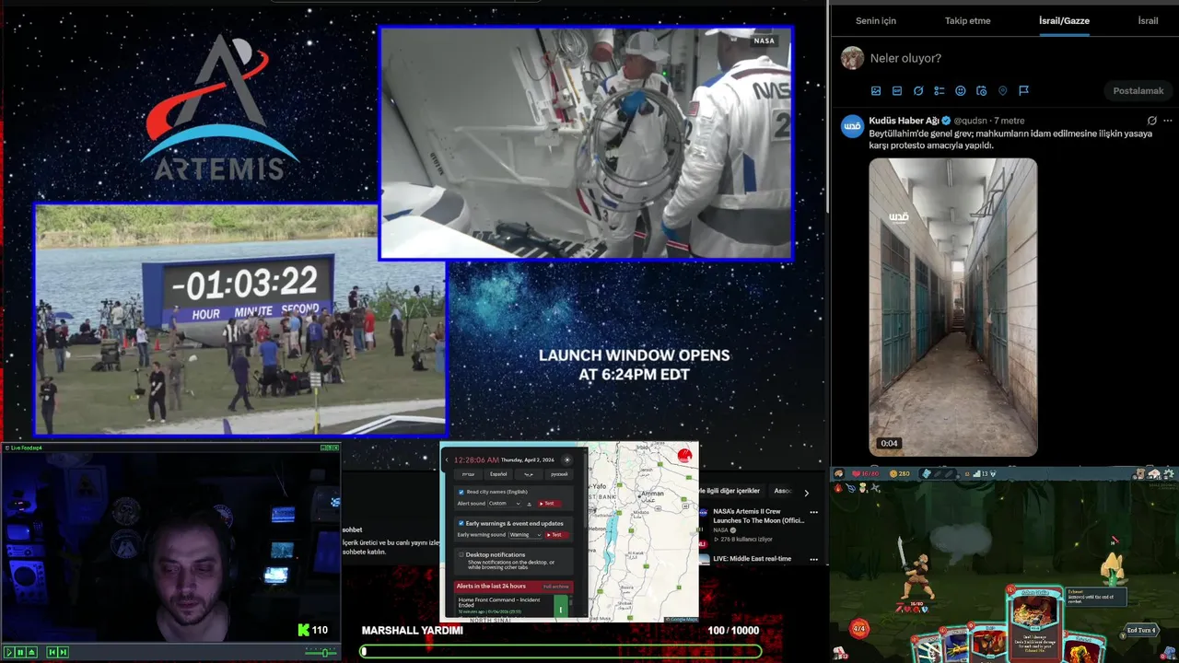Switch alert panel language to Arabic

click(x=529, y=474)
